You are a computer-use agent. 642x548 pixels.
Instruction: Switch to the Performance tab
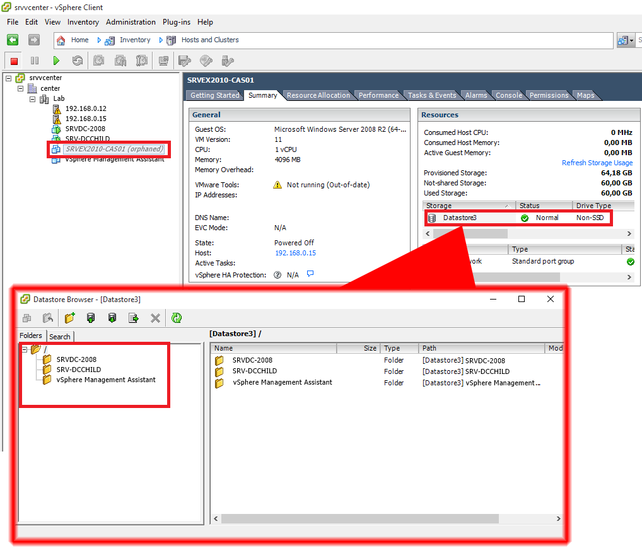(x=378, y=95)
